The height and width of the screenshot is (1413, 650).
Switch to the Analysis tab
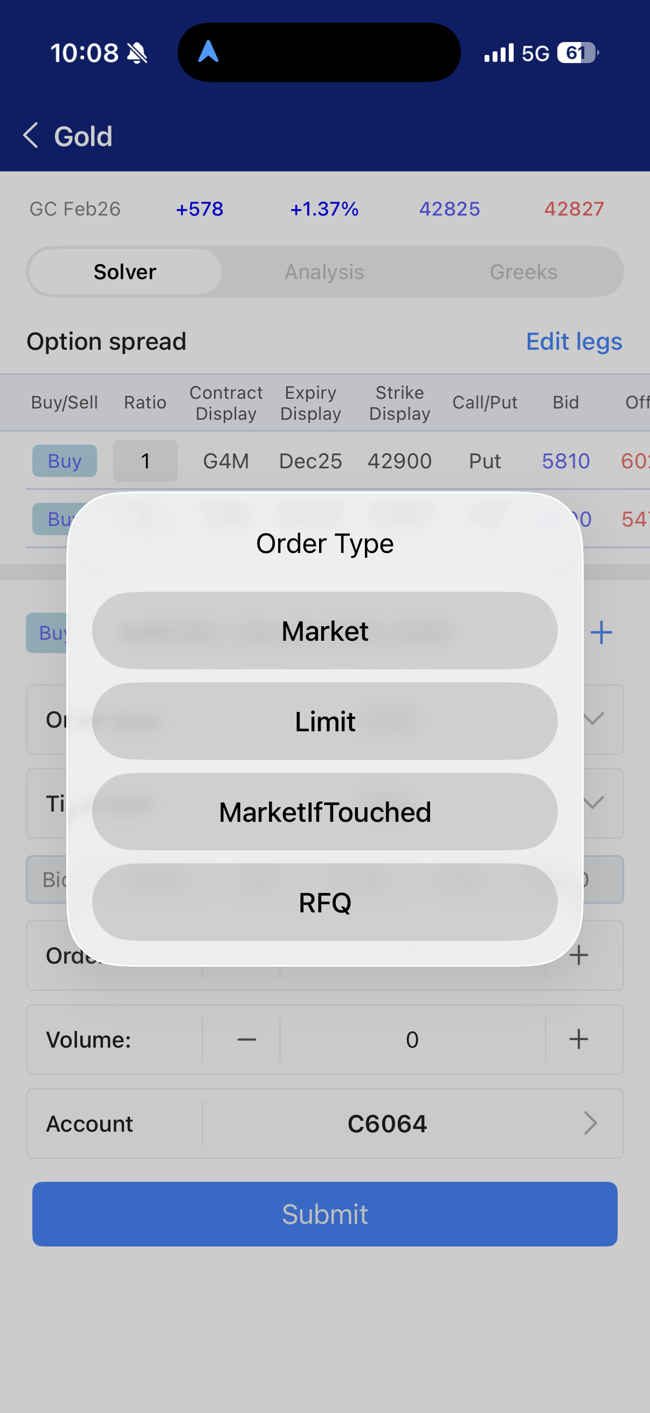coord(324,272)
